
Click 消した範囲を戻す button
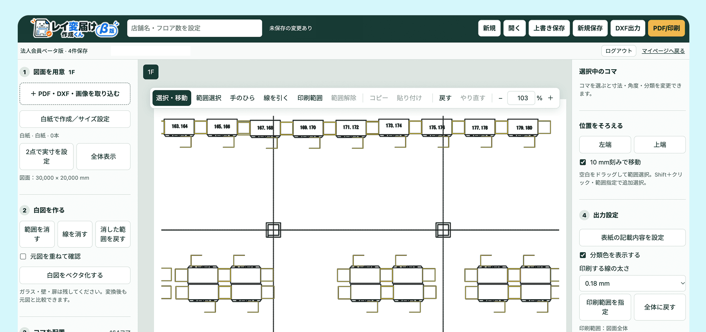(x=113, y=234)
